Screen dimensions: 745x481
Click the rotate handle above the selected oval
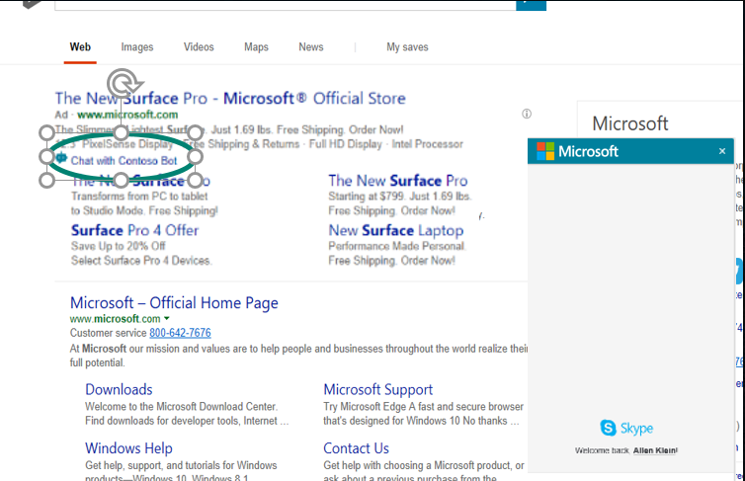point(121,82)
